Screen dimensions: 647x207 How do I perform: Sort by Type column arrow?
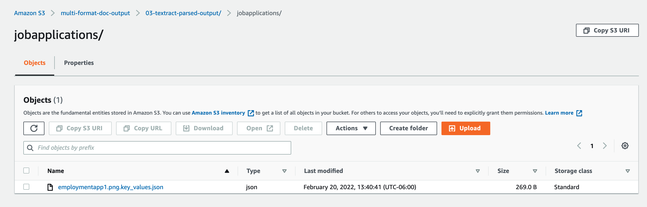284,171
